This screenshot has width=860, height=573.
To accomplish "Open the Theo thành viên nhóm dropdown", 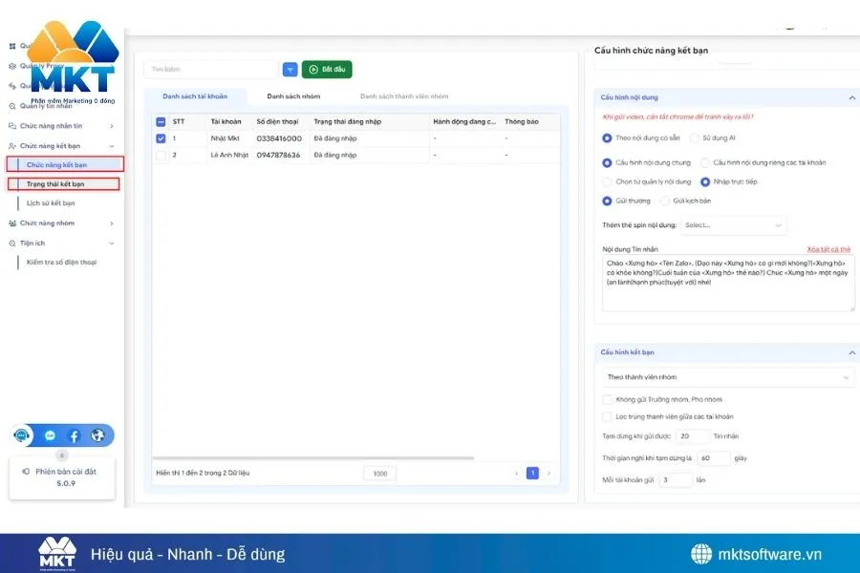I will pyautogui.click(x=727, y=377).
